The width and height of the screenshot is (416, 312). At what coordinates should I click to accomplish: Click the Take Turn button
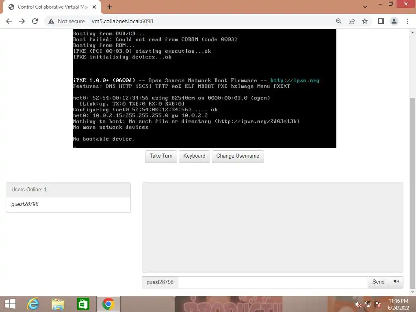161,156
